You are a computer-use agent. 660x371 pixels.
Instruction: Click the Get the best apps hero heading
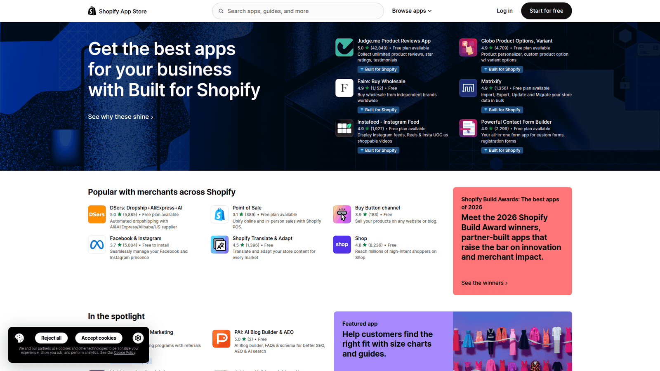coord(174,69)
